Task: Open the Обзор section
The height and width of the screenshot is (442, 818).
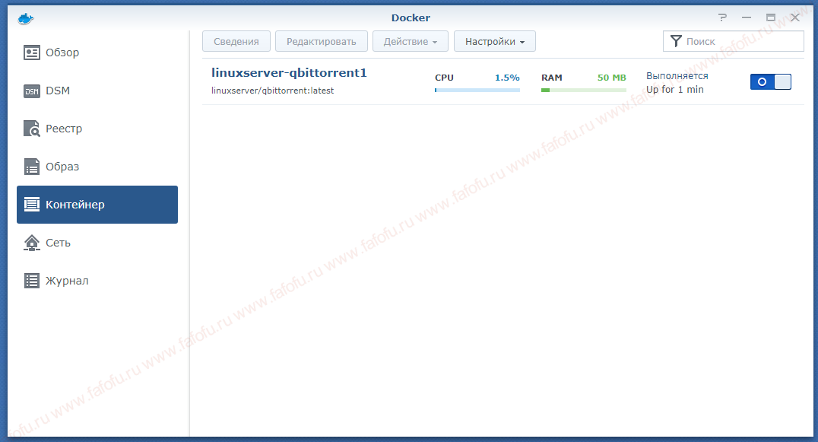Action: click(97, 52)
